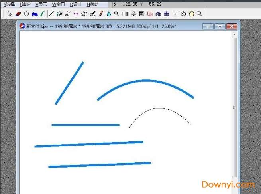261x194 pixels.
Task: Click the black grid pattern tool icon
Action: 141,14
